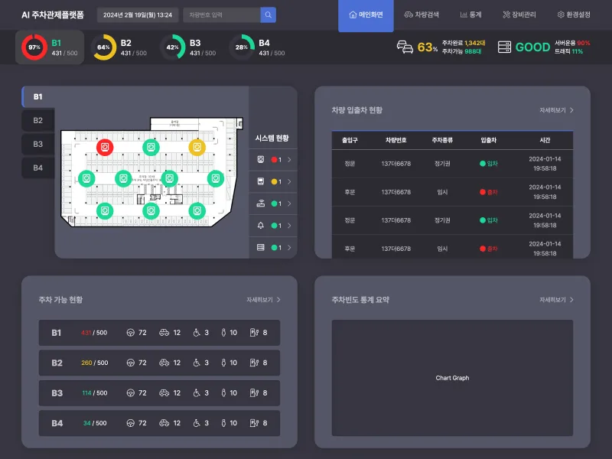Viewport: 612px width, 459px height.
Task: Click the server rack status icon
Action: pyautogui.click(x=261, y=247)
